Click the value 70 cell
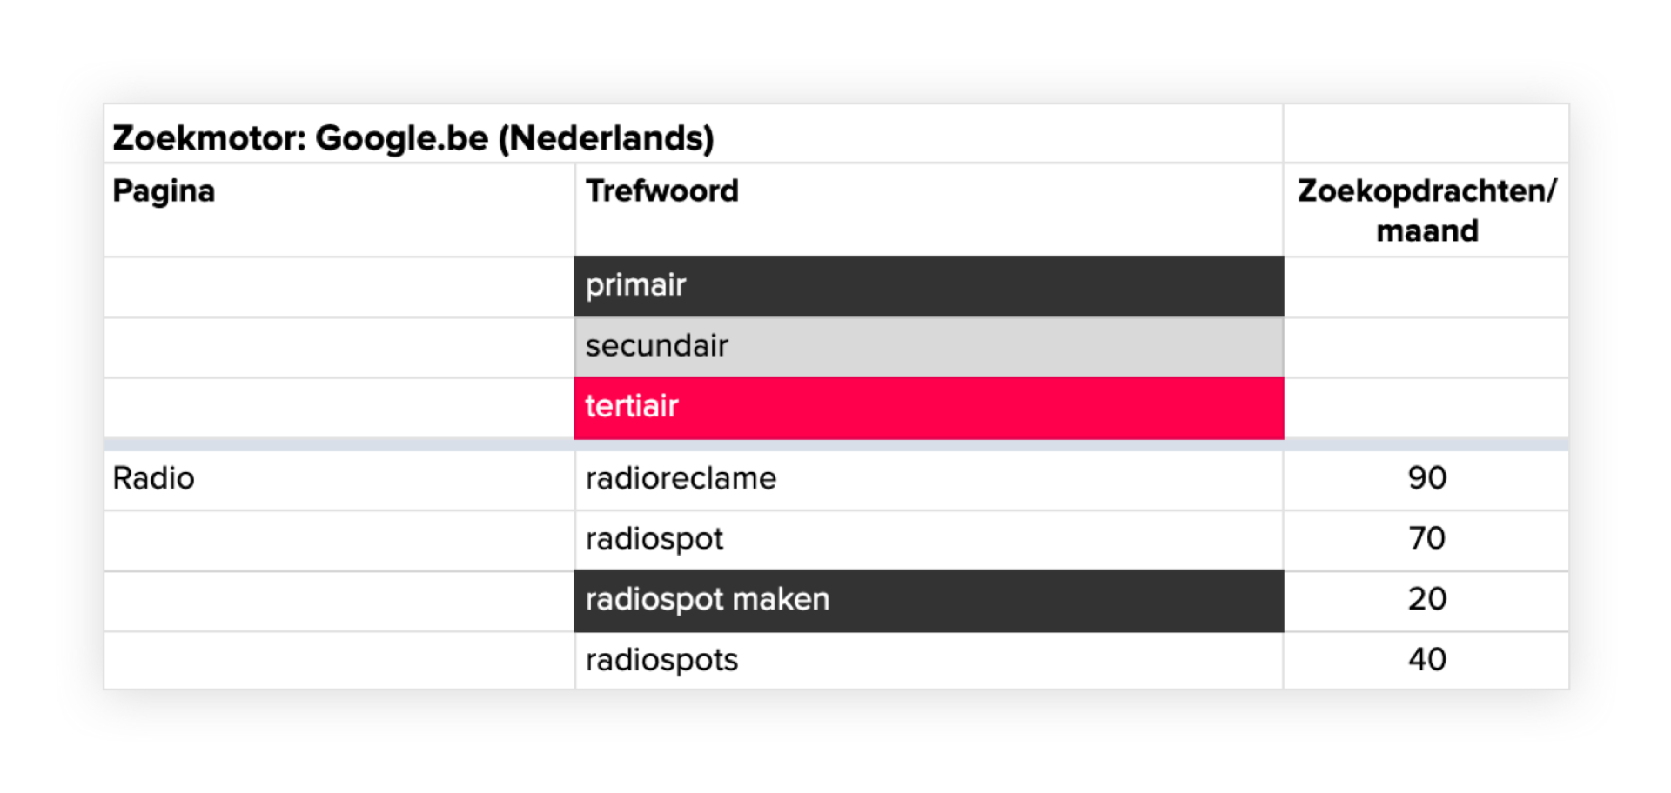This screenshot has height=793, width=1671. click(1426, 540)
